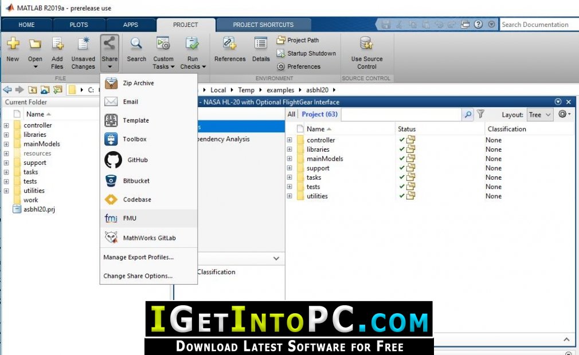Open Help with the question mark icon
Viewport: 579px width, 355px height.
(x=478, y=24)
